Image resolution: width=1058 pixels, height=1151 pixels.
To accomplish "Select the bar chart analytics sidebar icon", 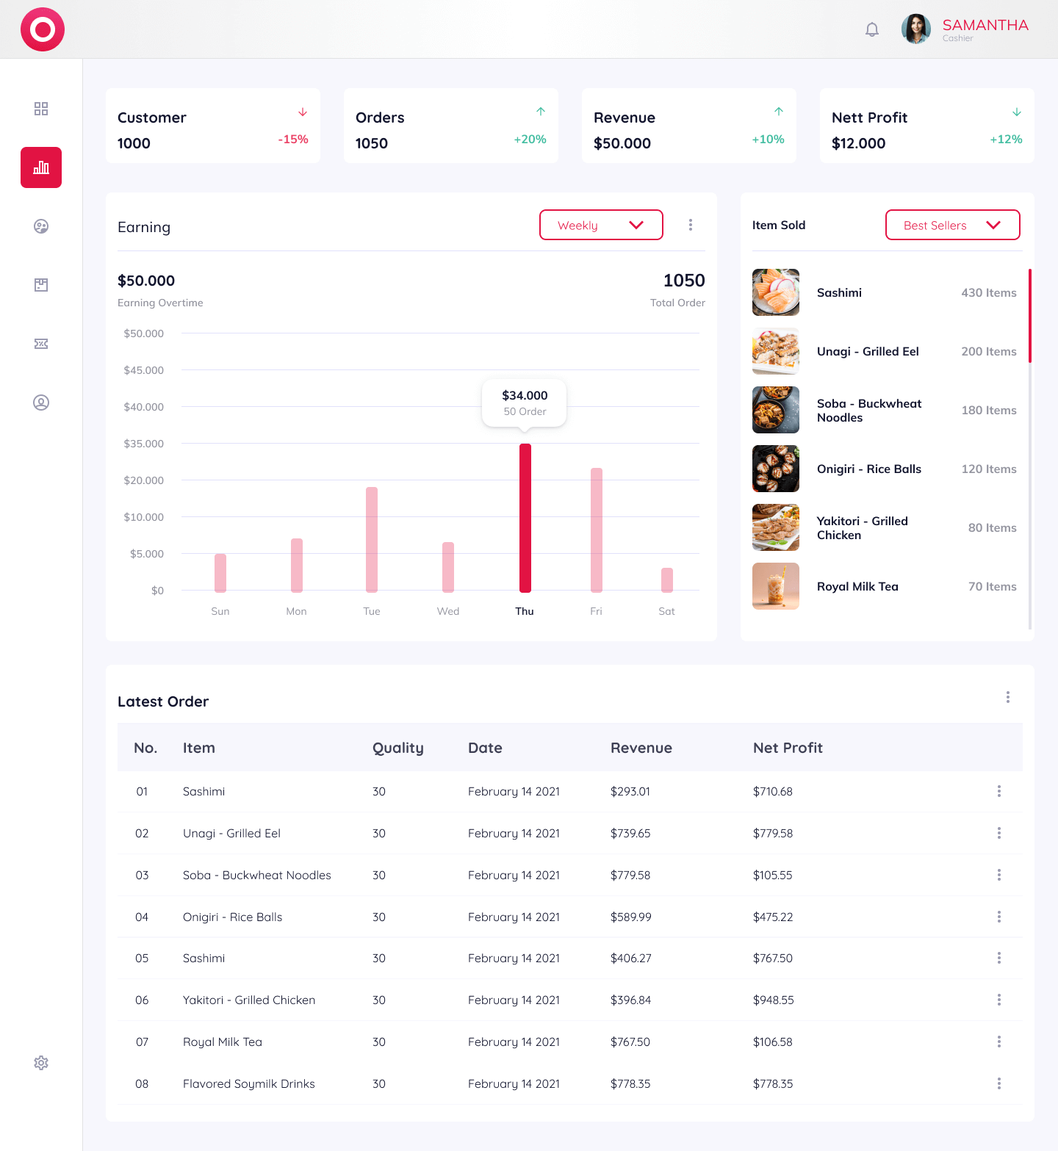I will point(41,167).
